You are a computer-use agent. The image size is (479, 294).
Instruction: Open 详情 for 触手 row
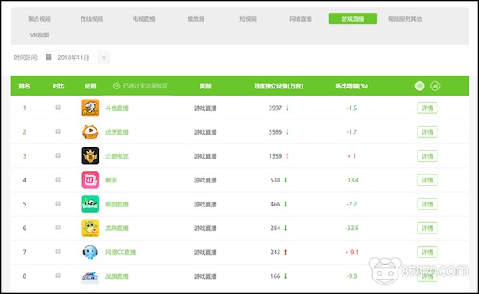pyautogui.click(x=427, y=180)
